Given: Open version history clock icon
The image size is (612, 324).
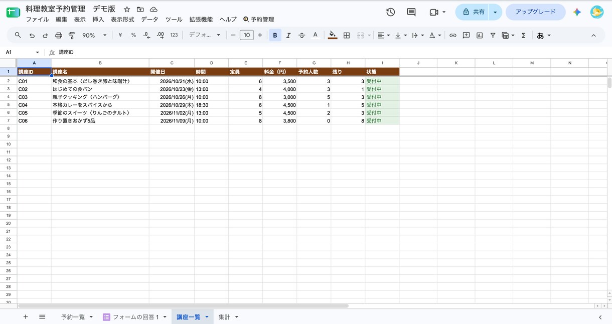Looking at the screenshot, I should click(x=391, y=12).
